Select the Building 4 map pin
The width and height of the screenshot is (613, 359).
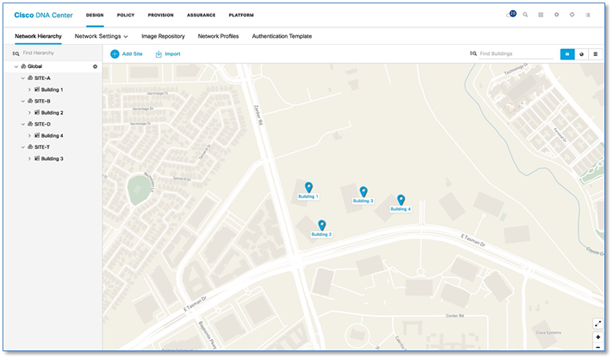[401, 200]
